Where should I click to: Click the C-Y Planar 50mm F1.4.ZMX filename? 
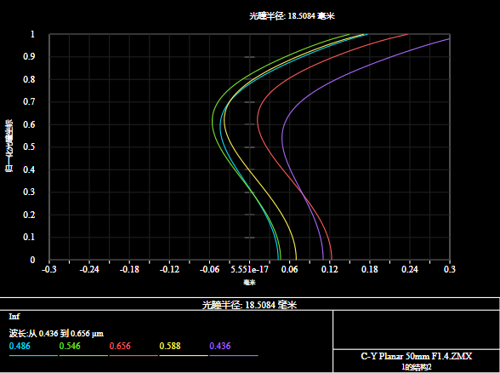pyautogui.click(x=416, y=356)
